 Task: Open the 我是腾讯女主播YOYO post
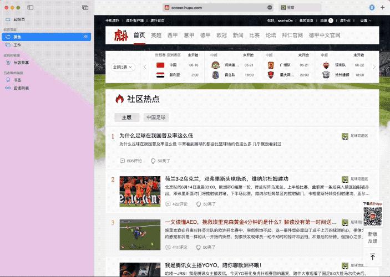(213, 265)
